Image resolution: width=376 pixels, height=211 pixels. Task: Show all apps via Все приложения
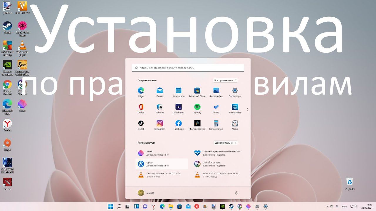[225, 80]
